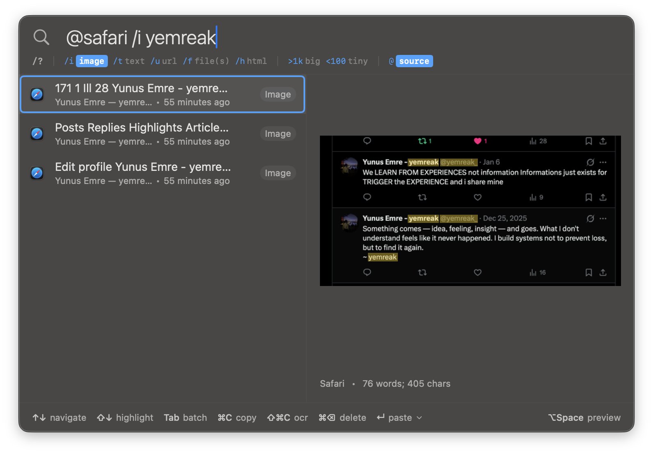653x454 pixels.
Task: Click the '76 words; 405 chars' stats text
Action: 406,384
